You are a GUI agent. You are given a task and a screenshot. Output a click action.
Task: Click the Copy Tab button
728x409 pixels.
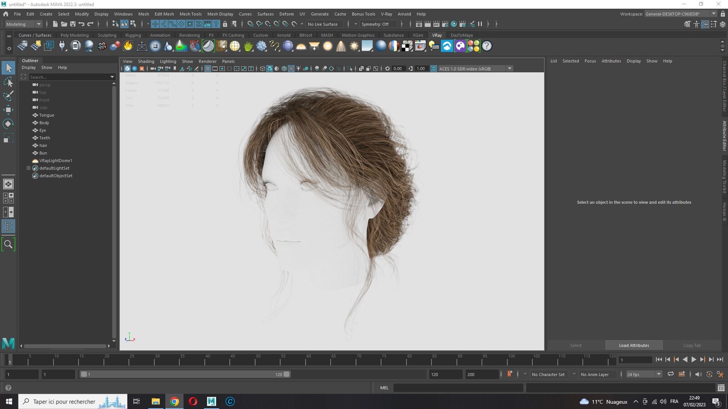click(x=692, y=345)
